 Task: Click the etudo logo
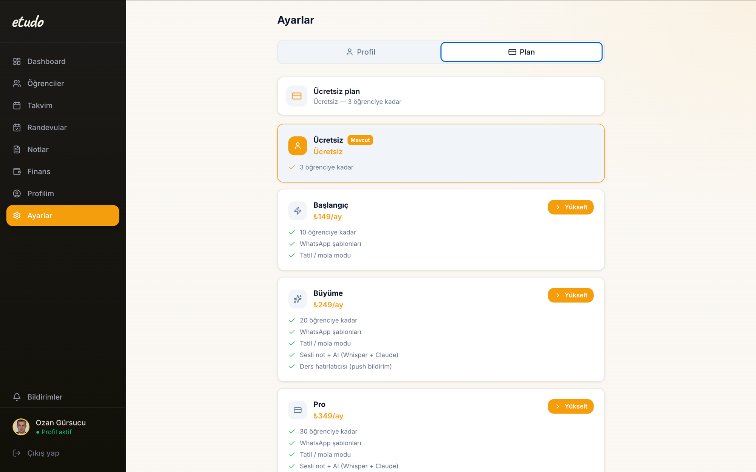[x=28, y=22]
